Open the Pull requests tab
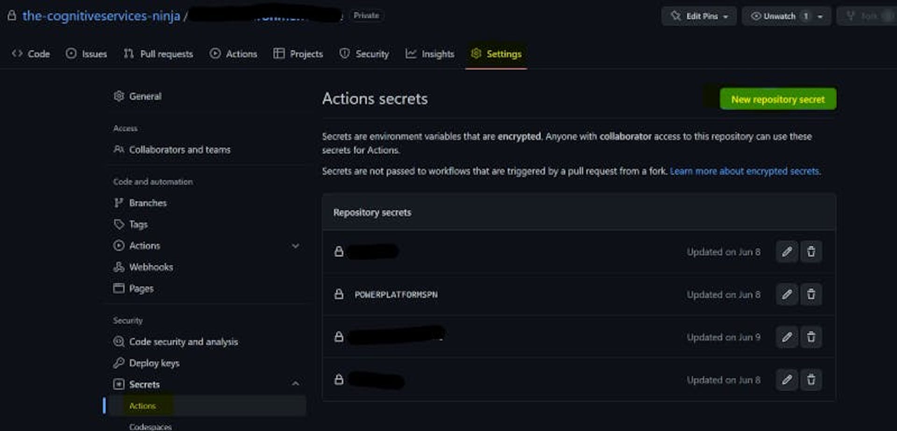This screenshot has width=897, height=431. click(x=158, y=54)
